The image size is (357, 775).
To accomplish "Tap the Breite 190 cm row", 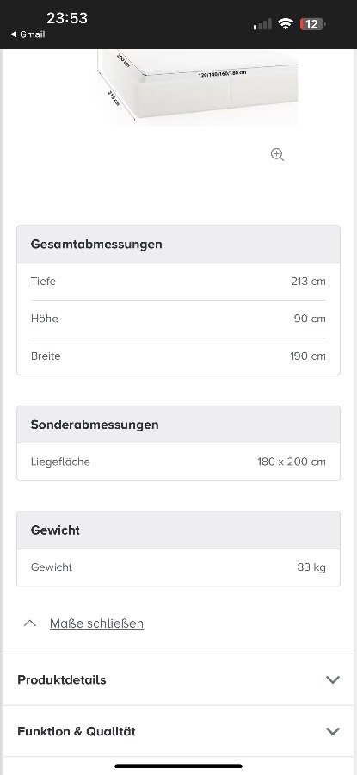I will tap(178, 356).
